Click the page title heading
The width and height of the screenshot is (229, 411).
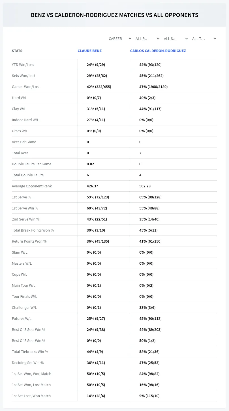[x=115, y=15]
